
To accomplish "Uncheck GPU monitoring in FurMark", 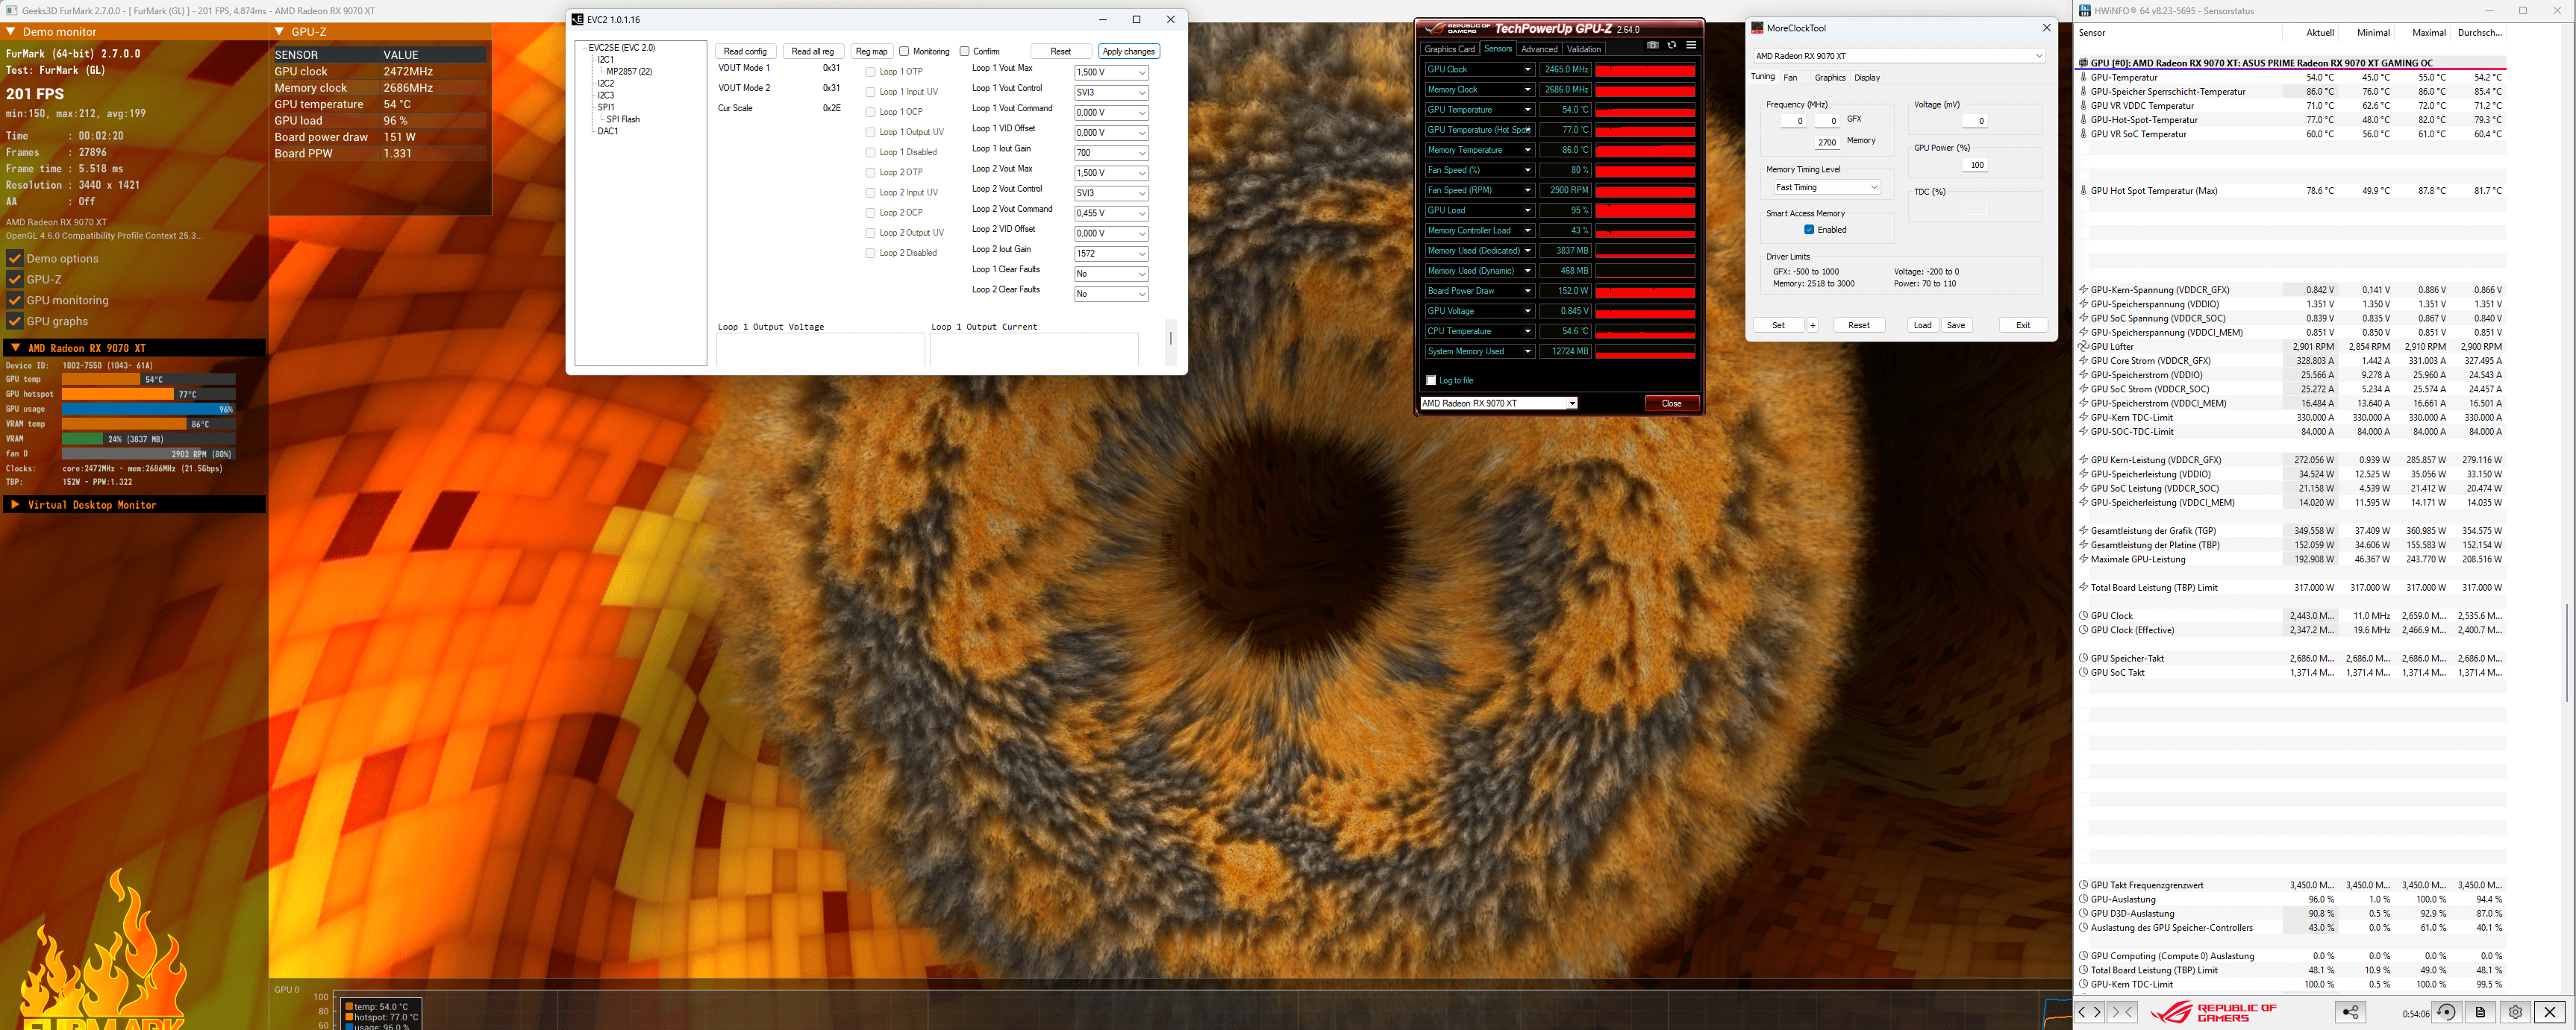I will coord(15,300).
